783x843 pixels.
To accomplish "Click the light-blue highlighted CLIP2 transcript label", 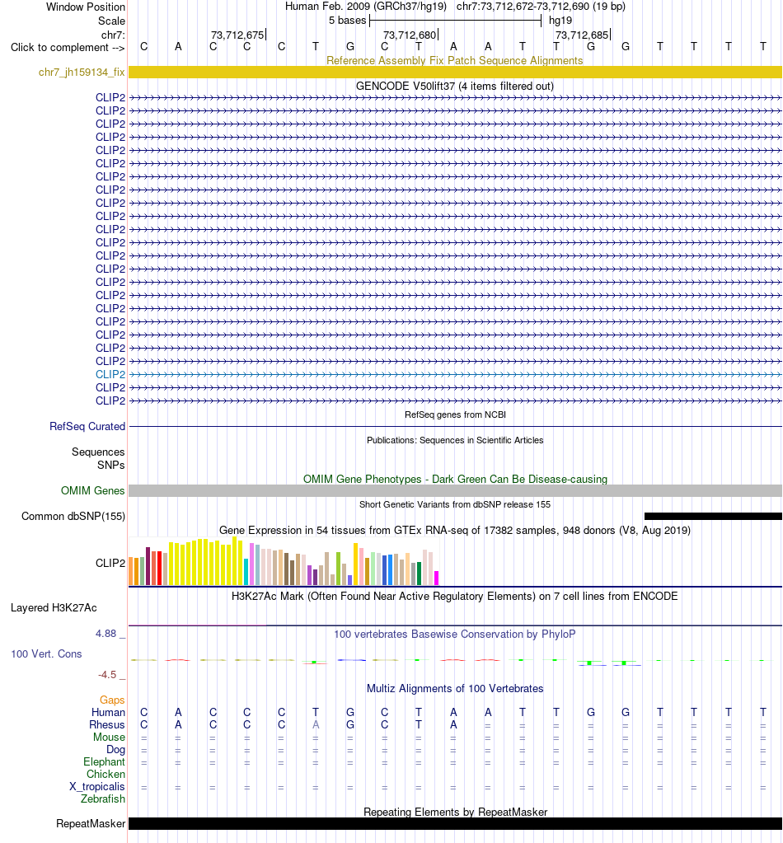I will (x=110, y=374).
